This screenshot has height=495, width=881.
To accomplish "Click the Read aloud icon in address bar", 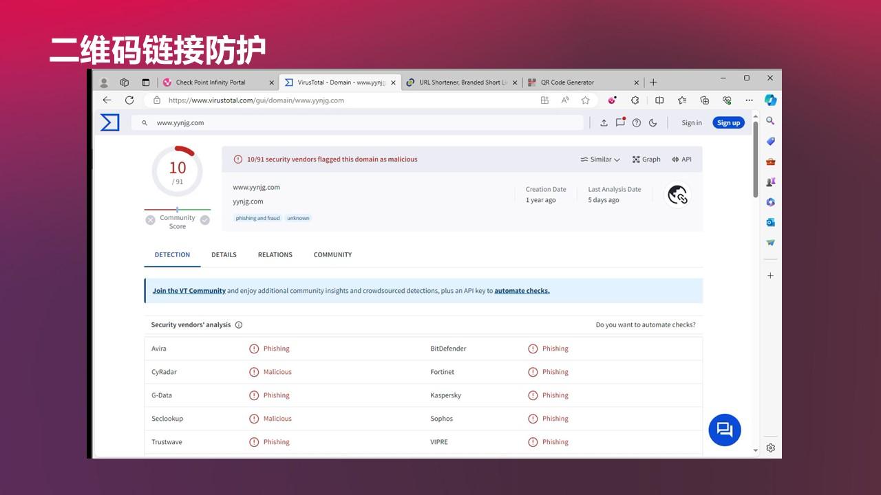I will click(565, 100).
